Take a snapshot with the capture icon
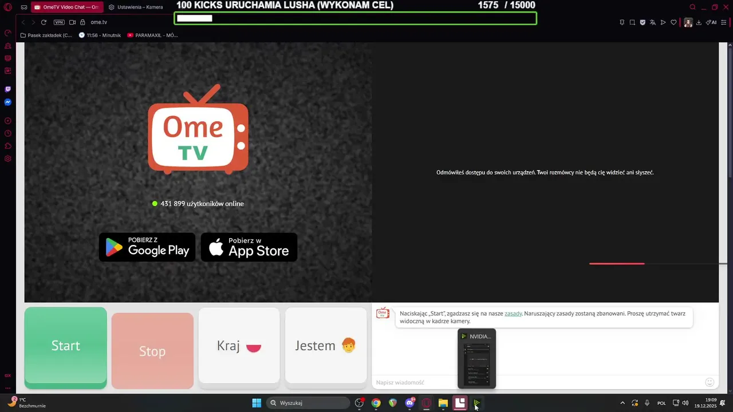 pos(632,22)
